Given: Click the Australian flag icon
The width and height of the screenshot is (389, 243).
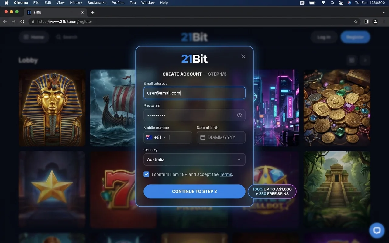Looking at the screenshot, I should point(149,137).
